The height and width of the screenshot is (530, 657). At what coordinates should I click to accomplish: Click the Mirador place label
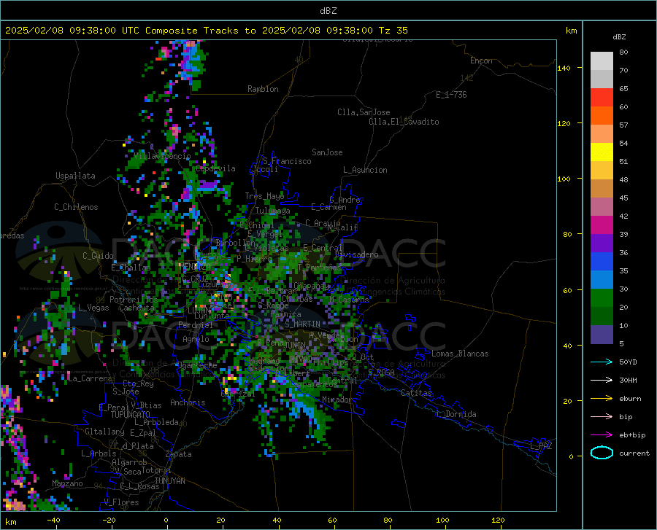[337, 400]
